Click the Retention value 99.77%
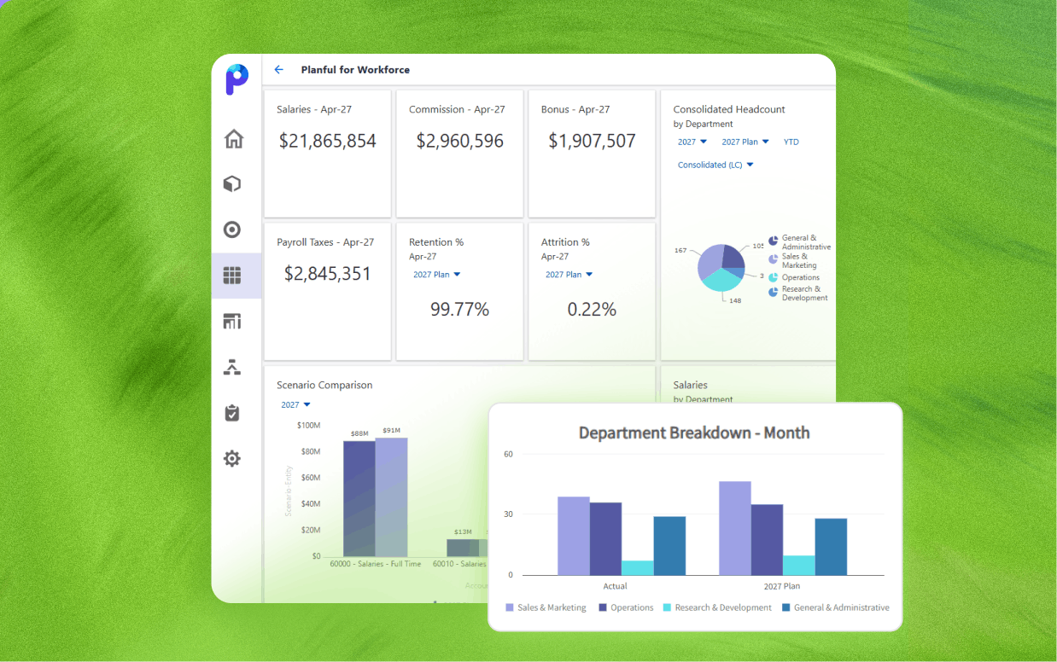The image size is (1057, 662). [x=459, y=310]
